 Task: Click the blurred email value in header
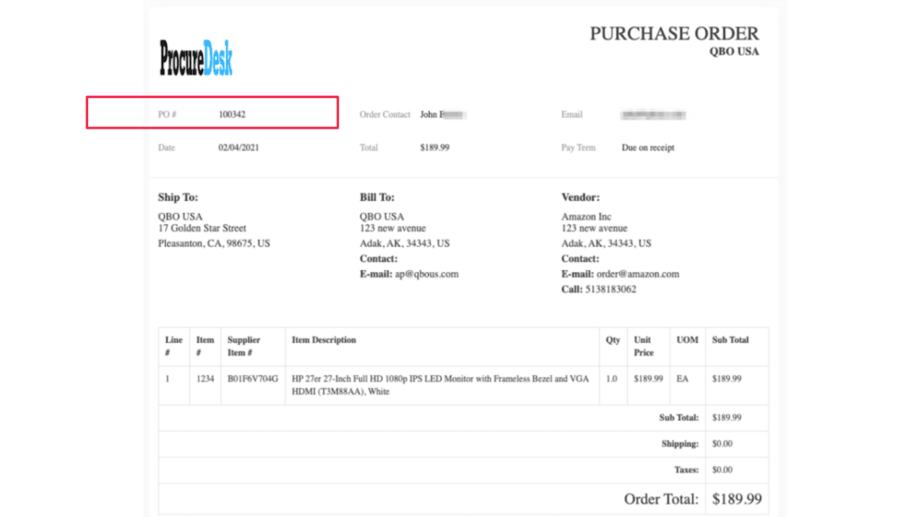pyautogui.click(x=653, y=115)
